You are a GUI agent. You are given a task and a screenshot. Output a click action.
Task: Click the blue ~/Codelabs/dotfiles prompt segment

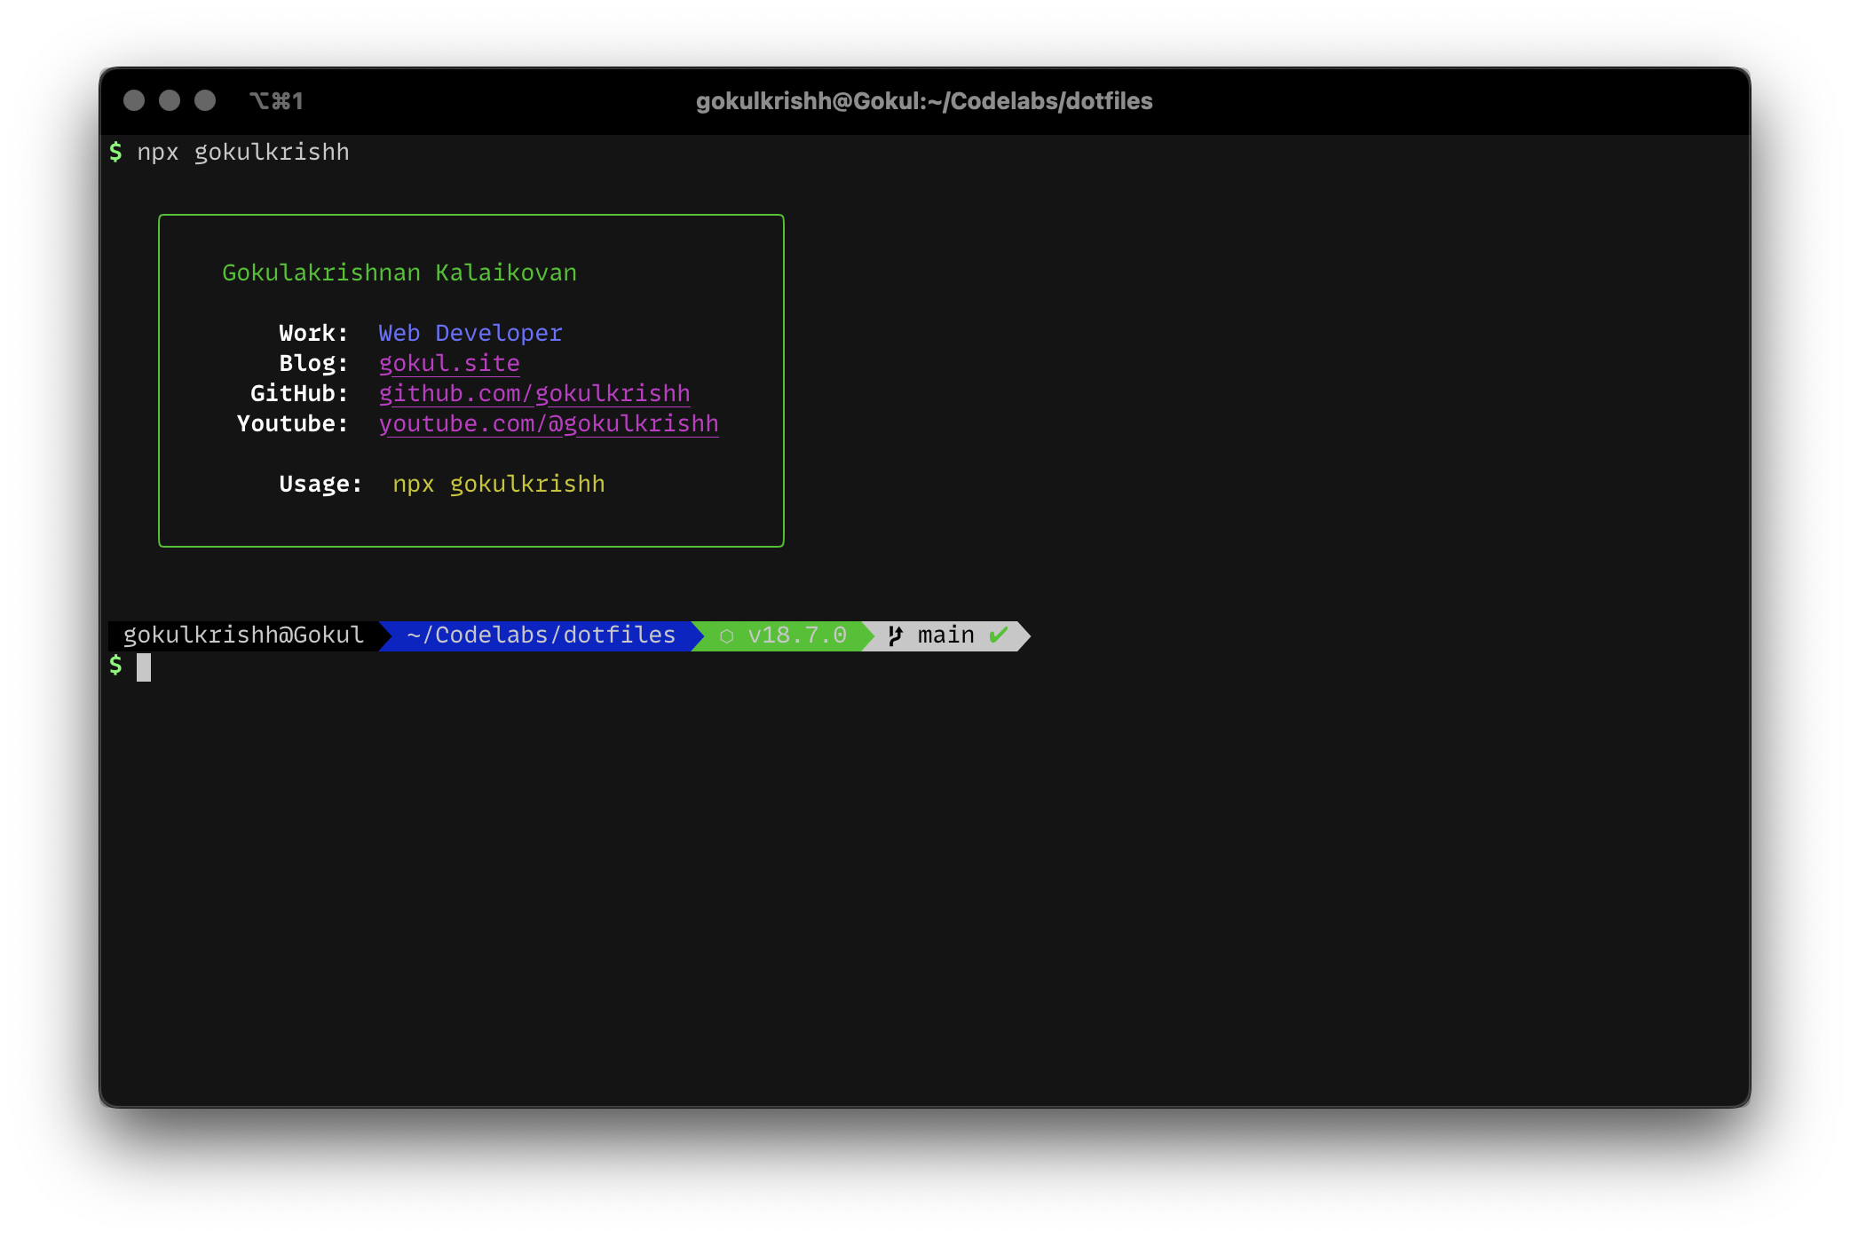click(541, 635)
